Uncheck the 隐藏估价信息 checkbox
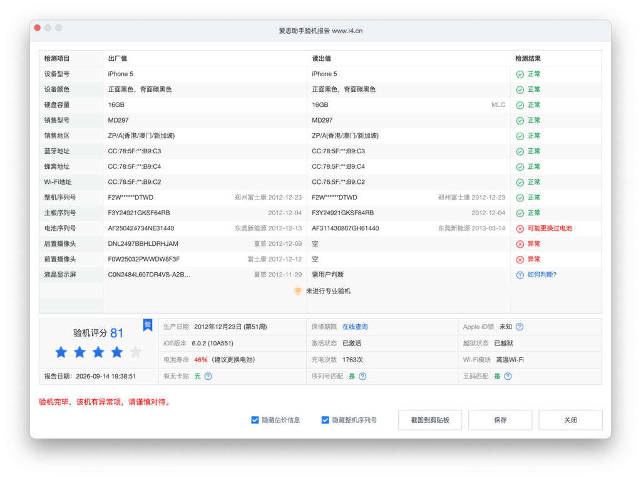Image resolution: width=641 pixels, height=478 pixels. pyautogui.click(x=255, y=420)
